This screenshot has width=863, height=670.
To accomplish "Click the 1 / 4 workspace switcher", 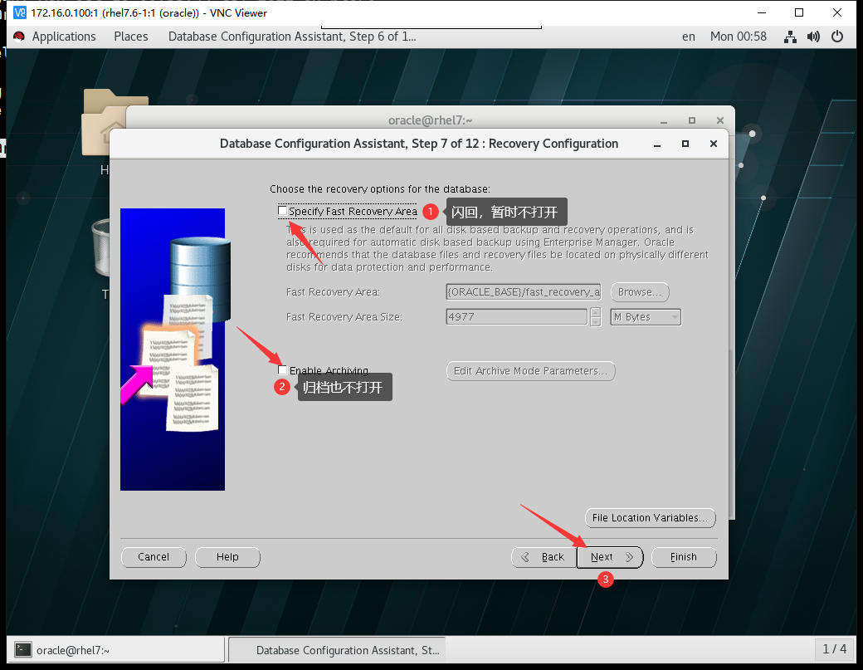I will tap(834, 649).
